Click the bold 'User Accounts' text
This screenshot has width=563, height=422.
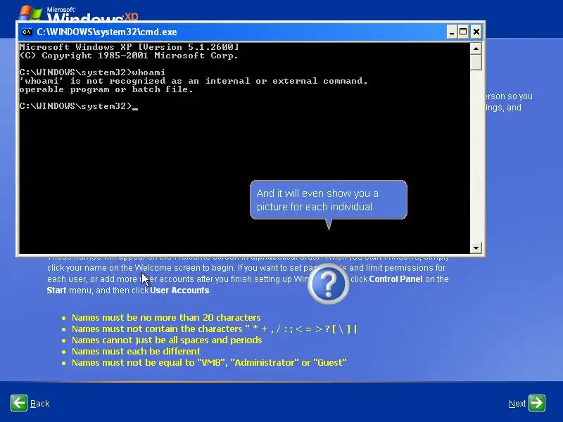point(179,290)
